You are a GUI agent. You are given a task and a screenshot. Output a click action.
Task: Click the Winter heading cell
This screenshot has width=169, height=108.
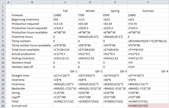pyautogui.click(x=90, y=11)
